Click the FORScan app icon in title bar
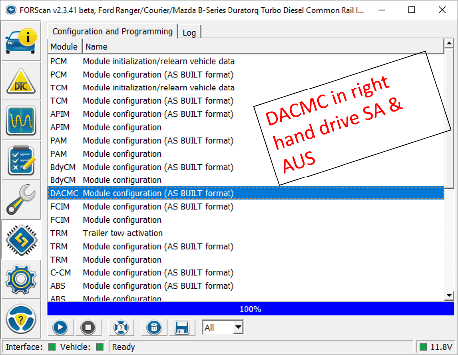 pyautogui.click(x=11, y=10)
